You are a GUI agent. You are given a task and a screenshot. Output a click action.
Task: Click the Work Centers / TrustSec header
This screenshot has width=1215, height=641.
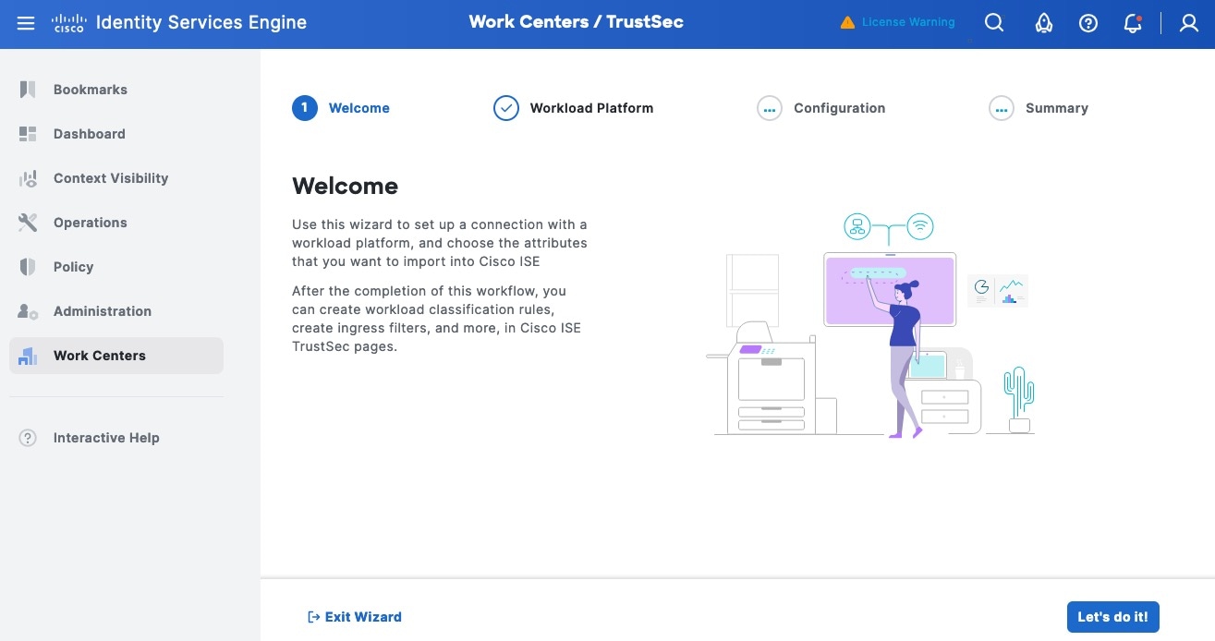coord(577,22)
